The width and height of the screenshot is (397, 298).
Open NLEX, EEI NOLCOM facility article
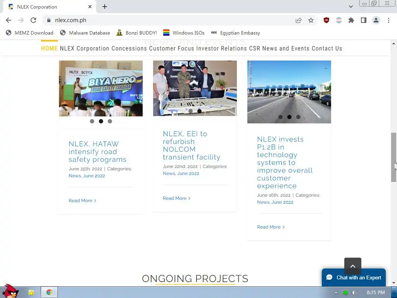192,146
